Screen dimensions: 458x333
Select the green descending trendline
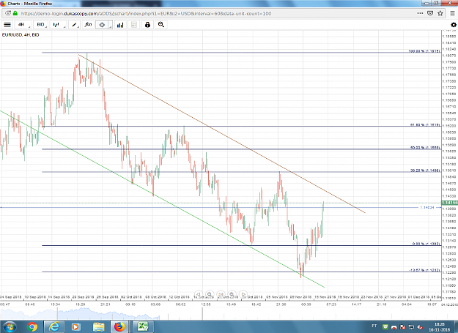pos(162,199)
